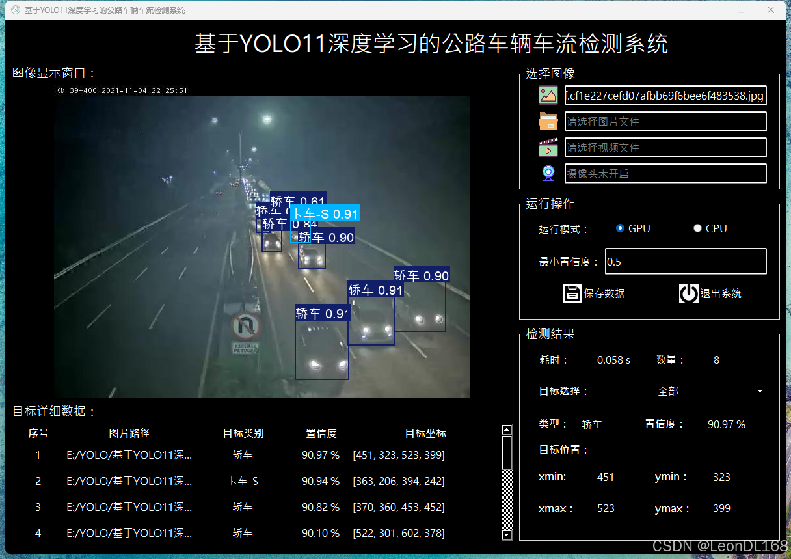The height and width of the screenshot is (559, 791).
Task: Click the 轿车 0.90 detection box at right
Action: [x=420, y=306]
